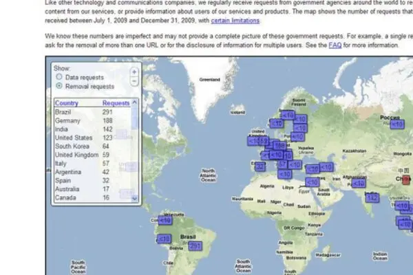Image resolution: width=413 pixels, height=275 pixels.
Task: Click the 142 marker on India
Action: point(372,197)
